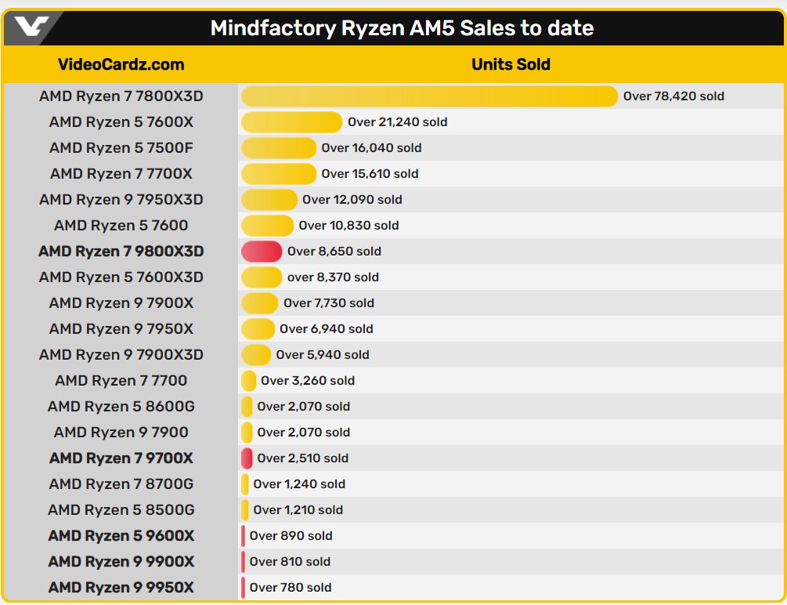787x605 pixels.
Task: Click the 'Over 16,040 sold' value
Action: [371, 148]
